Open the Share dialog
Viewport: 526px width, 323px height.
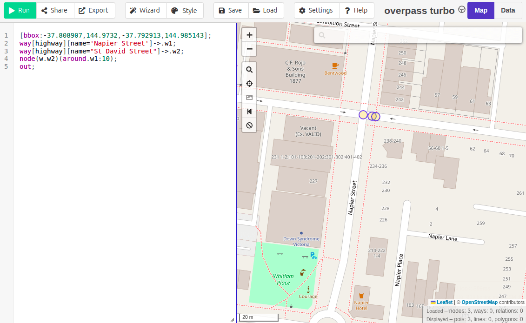(55, 10)
